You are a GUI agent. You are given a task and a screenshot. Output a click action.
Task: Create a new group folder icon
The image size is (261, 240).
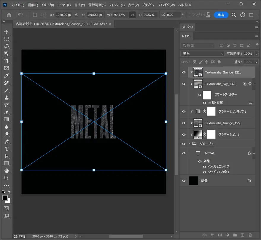[x=235, y=235]
